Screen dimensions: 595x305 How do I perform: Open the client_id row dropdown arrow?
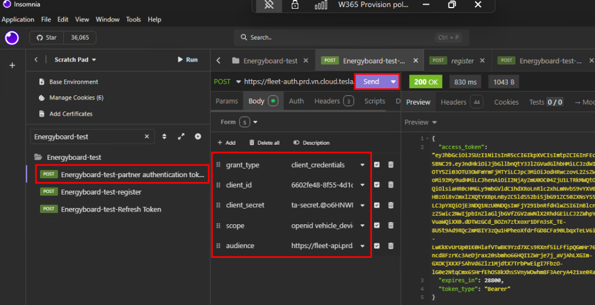[x=363, y=185]
